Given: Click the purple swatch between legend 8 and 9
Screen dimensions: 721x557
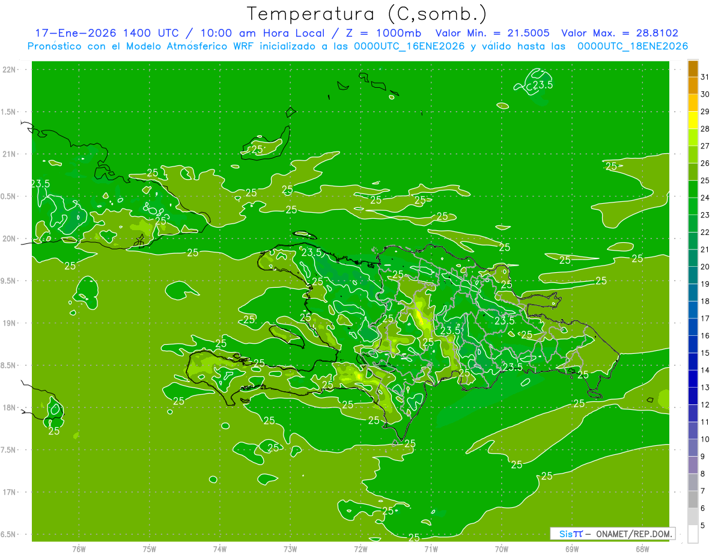Looking at the screenshot, I should tap(693, 465).
